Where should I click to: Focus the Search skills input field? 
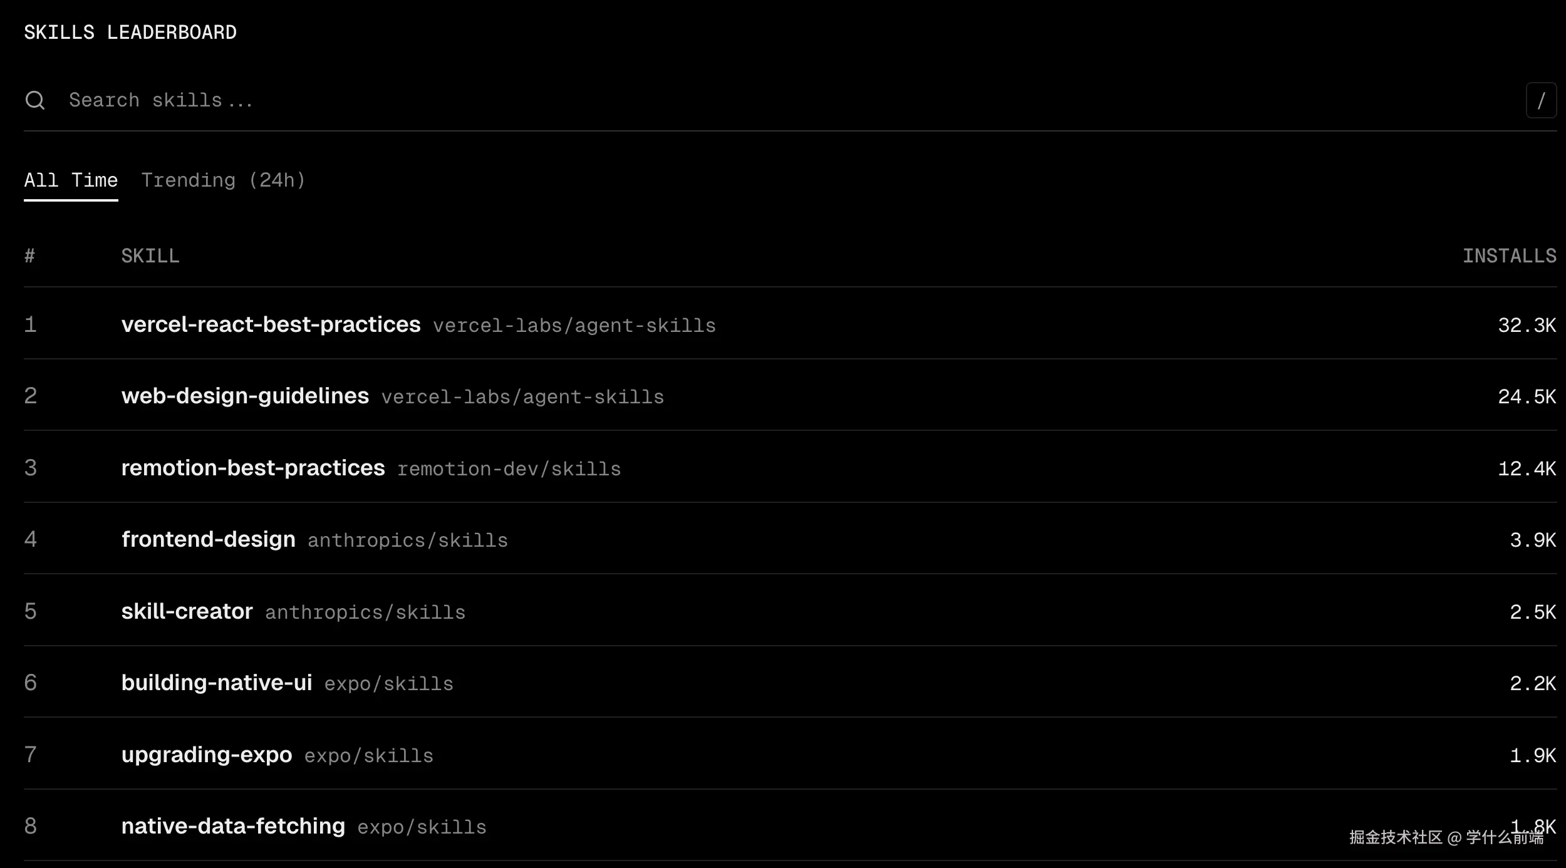[752, 100]
